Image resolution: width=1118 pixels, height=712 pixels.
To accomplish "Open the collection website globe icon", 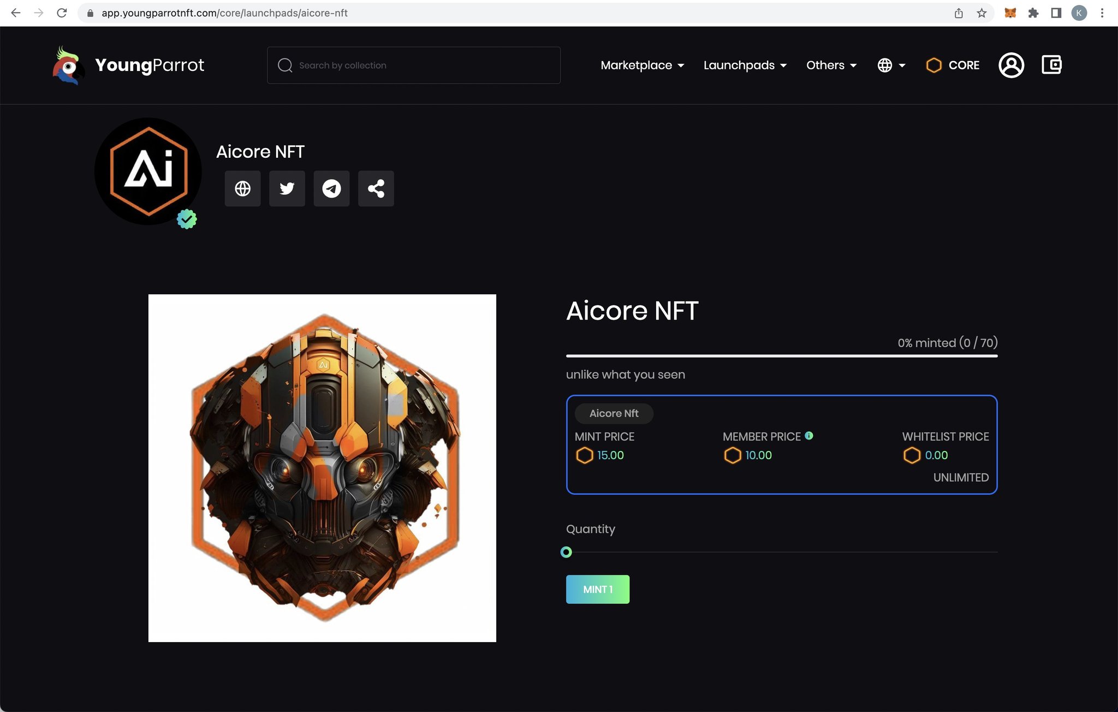I will click(x=242, y=188).
